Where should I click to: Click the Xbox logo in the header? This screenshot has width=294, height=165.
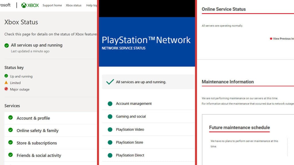(x=30, y=5)
